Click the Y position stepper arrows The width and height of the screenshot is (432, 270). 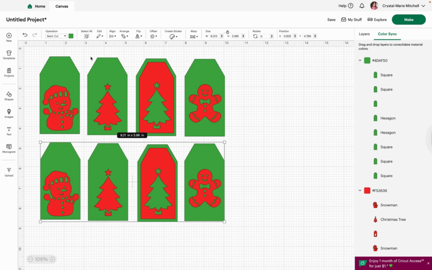click(x=315, y=36)
